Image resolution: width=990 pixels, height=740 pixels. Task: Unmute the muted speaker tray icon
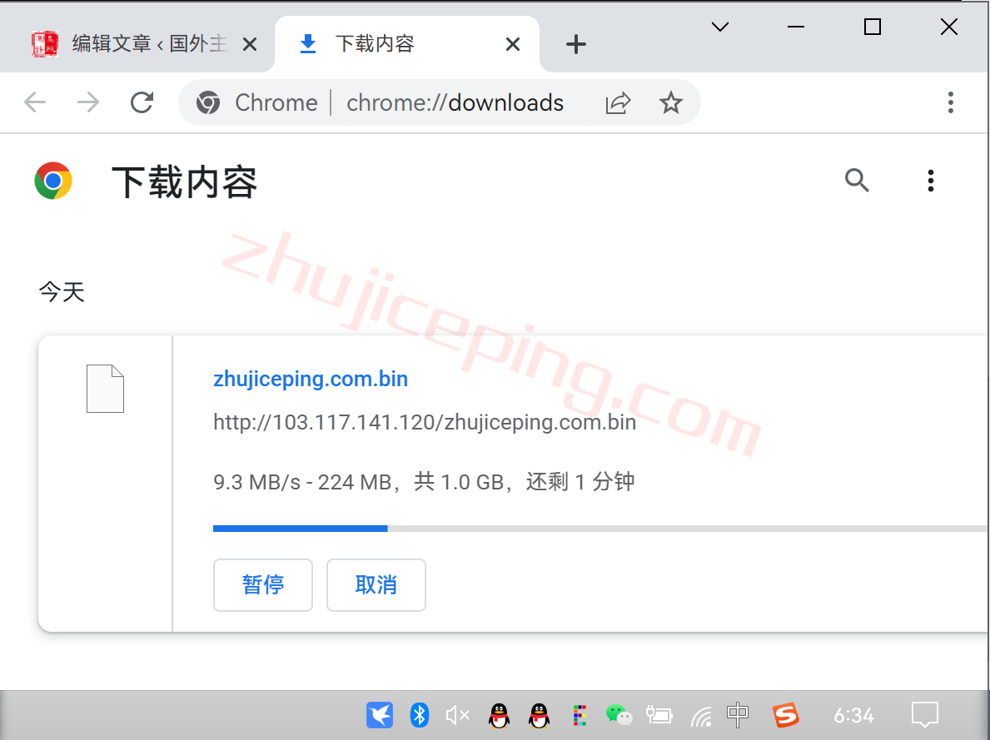[458, 715]
